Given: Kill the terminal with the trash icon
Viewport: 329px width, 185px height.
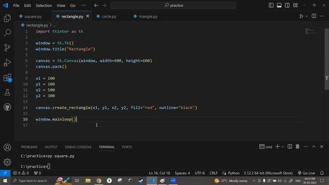Looking at the screenshot, I should click(x=298, y=146).
